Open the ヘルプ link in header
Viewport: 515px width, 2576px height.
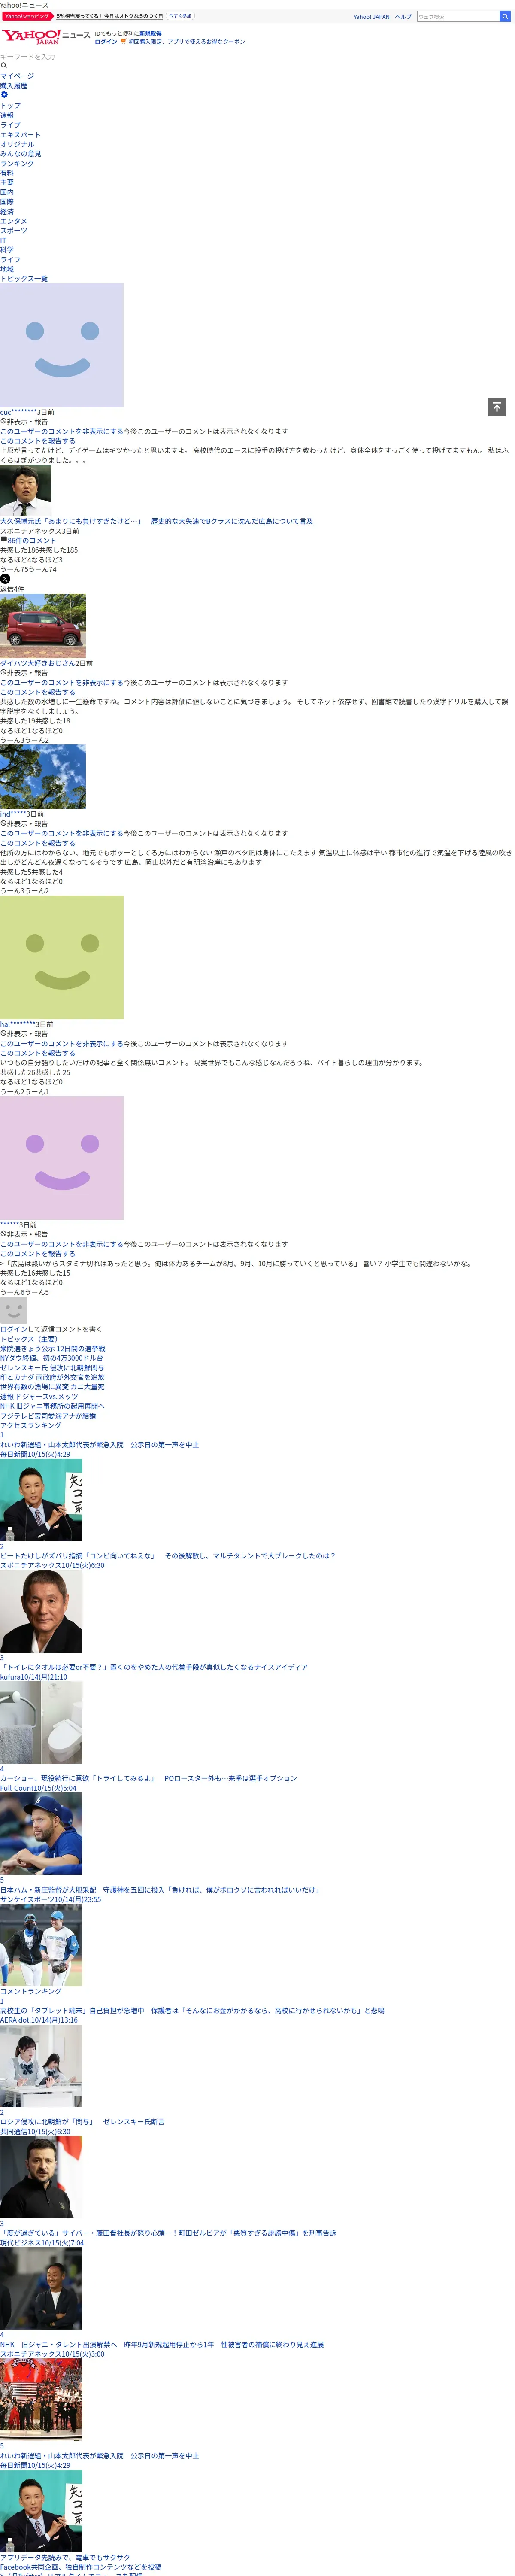pyautogui.click(x=403, y=17)
